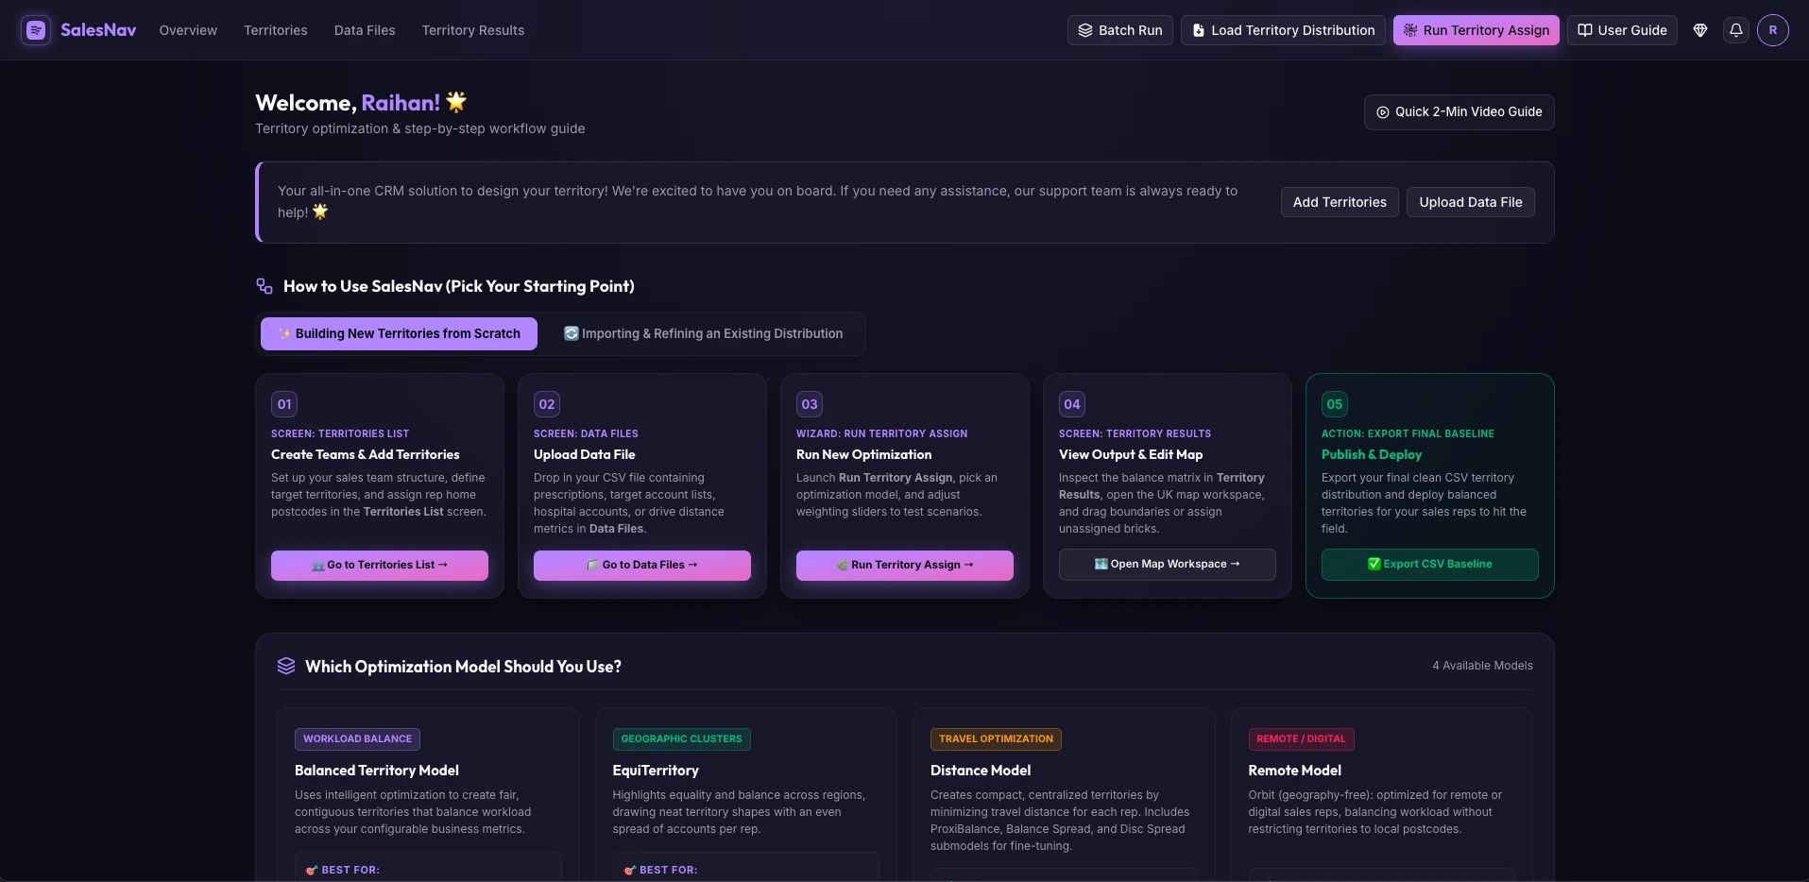
Task: Click Export CSV Baseline button
Action: [x=1430, y=564]
